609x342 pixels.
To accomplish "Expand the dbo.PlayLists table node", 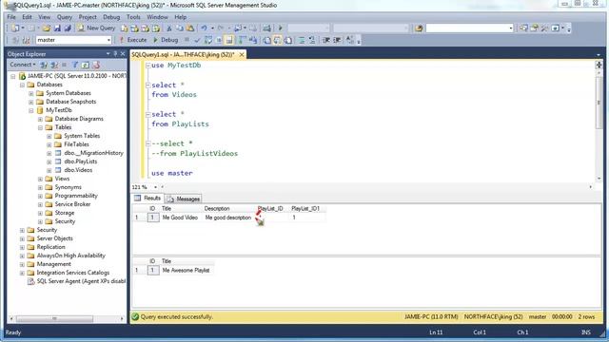I will 49,161.
